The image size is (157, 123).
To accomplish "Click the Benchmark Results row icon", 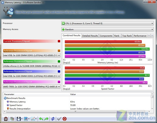I will pos(5,98).
